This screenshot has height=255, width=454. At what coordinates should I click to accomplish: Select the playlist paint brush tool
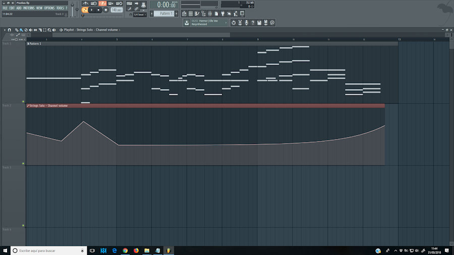pos(21,30)
